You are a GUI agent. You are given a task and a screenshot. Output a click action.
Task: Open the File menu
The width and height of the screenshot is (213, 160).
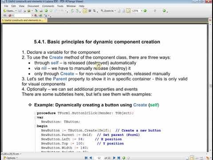(x=6, y=6)
